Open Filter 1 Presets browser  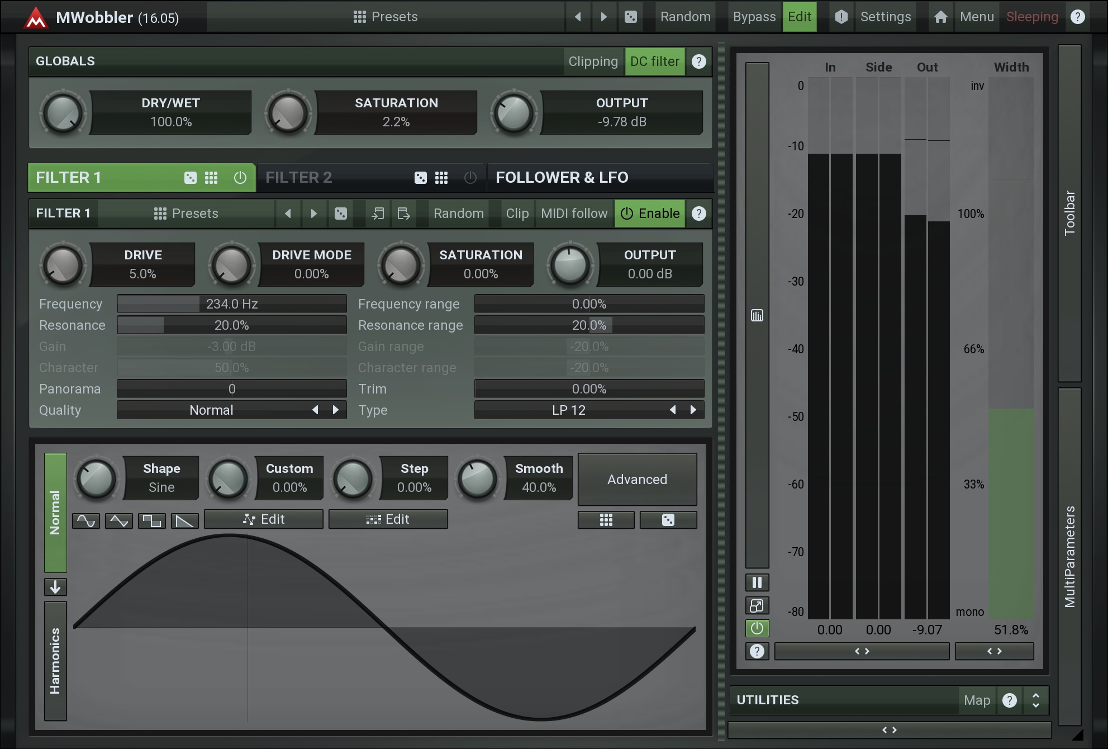coord(186,214)
